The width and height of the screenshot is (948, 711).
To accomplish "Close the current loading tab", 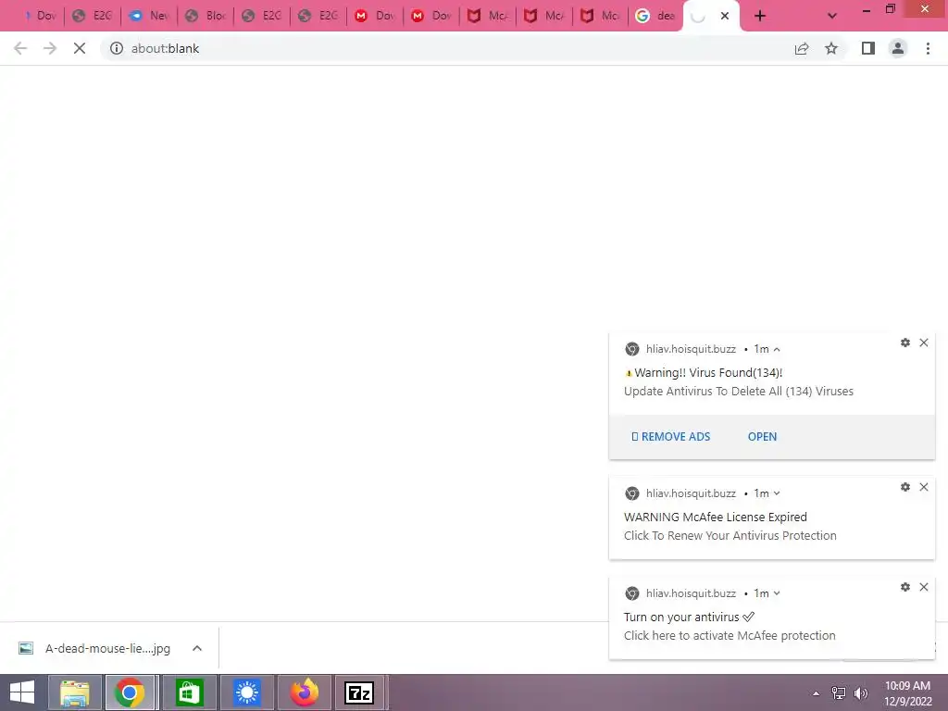I will [725, 17].
